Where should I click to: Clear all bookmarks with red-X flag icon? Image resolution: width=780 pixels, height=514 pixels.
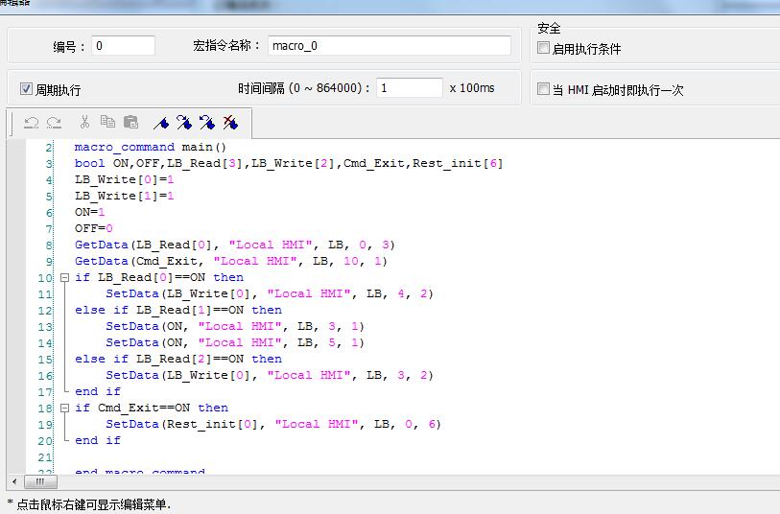[230, 123]
